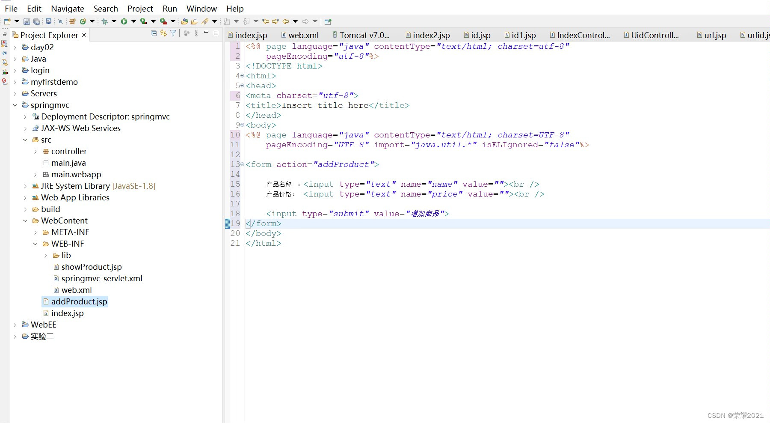Click the Last Edit Location arrow icon
The height and width of the screenshot is (423, 770).
(266, 21)
